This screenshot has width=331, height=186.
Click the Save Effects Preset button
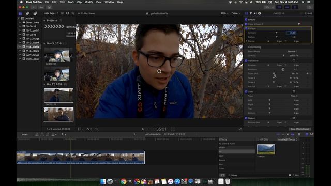click(x=300, y=129)
